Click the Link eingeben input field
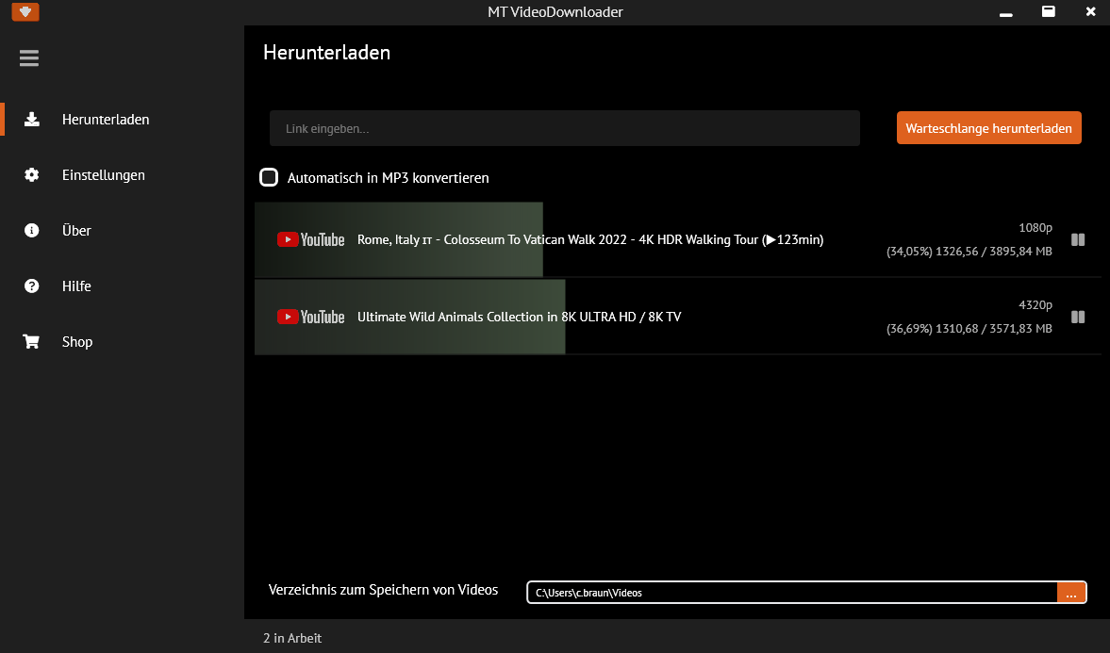The image size is (1110, 653). (x=564, y=128)
